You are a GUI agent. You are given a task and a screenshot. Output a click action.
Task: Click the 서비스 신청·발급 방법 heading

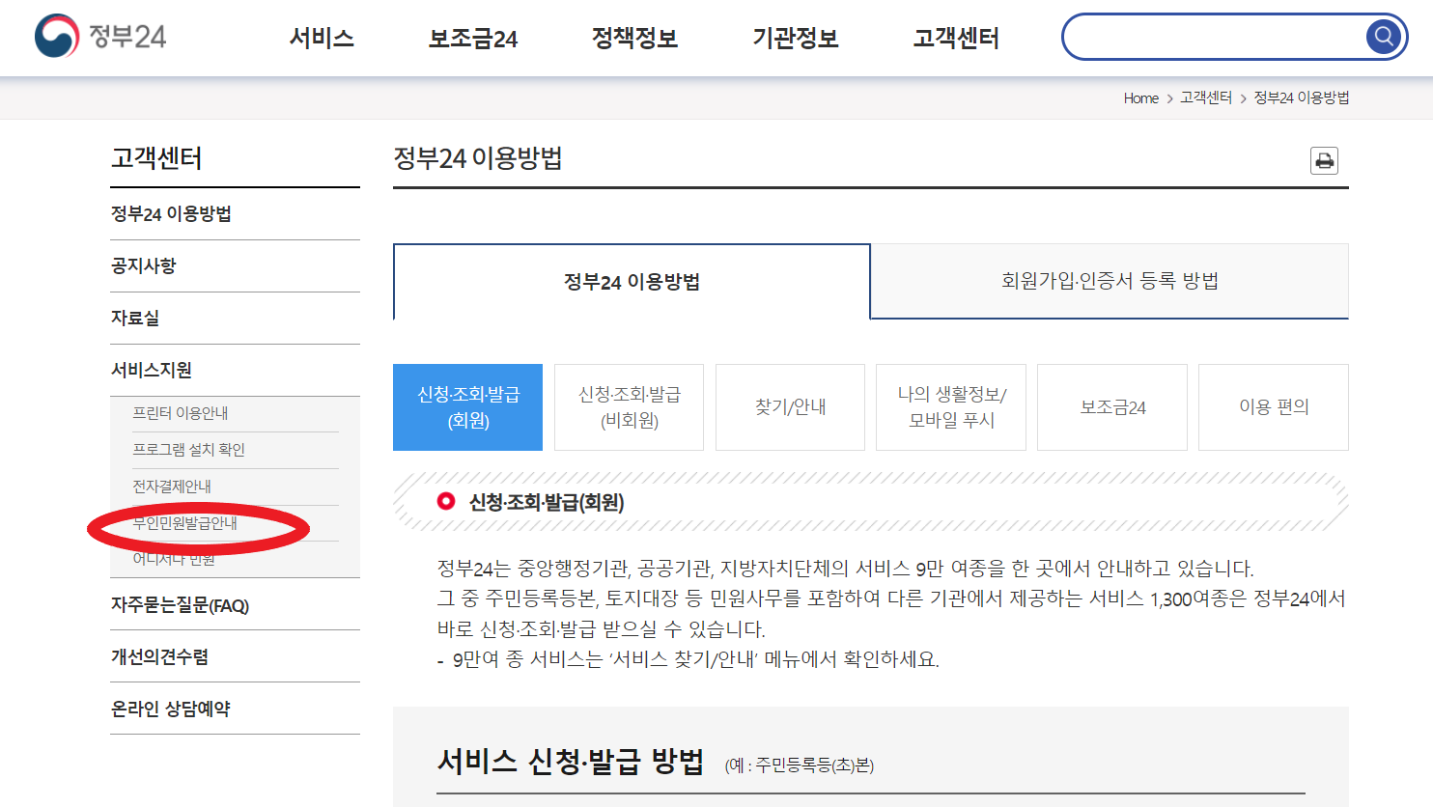pyautogui.click(x=571, y=761)
